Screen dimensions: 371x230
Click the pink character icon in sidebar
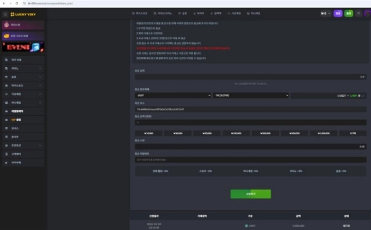(6, 25)
